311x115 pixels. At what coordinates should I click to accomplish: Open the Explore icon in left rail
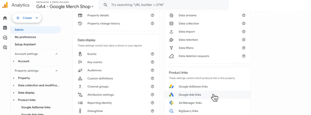5,38
